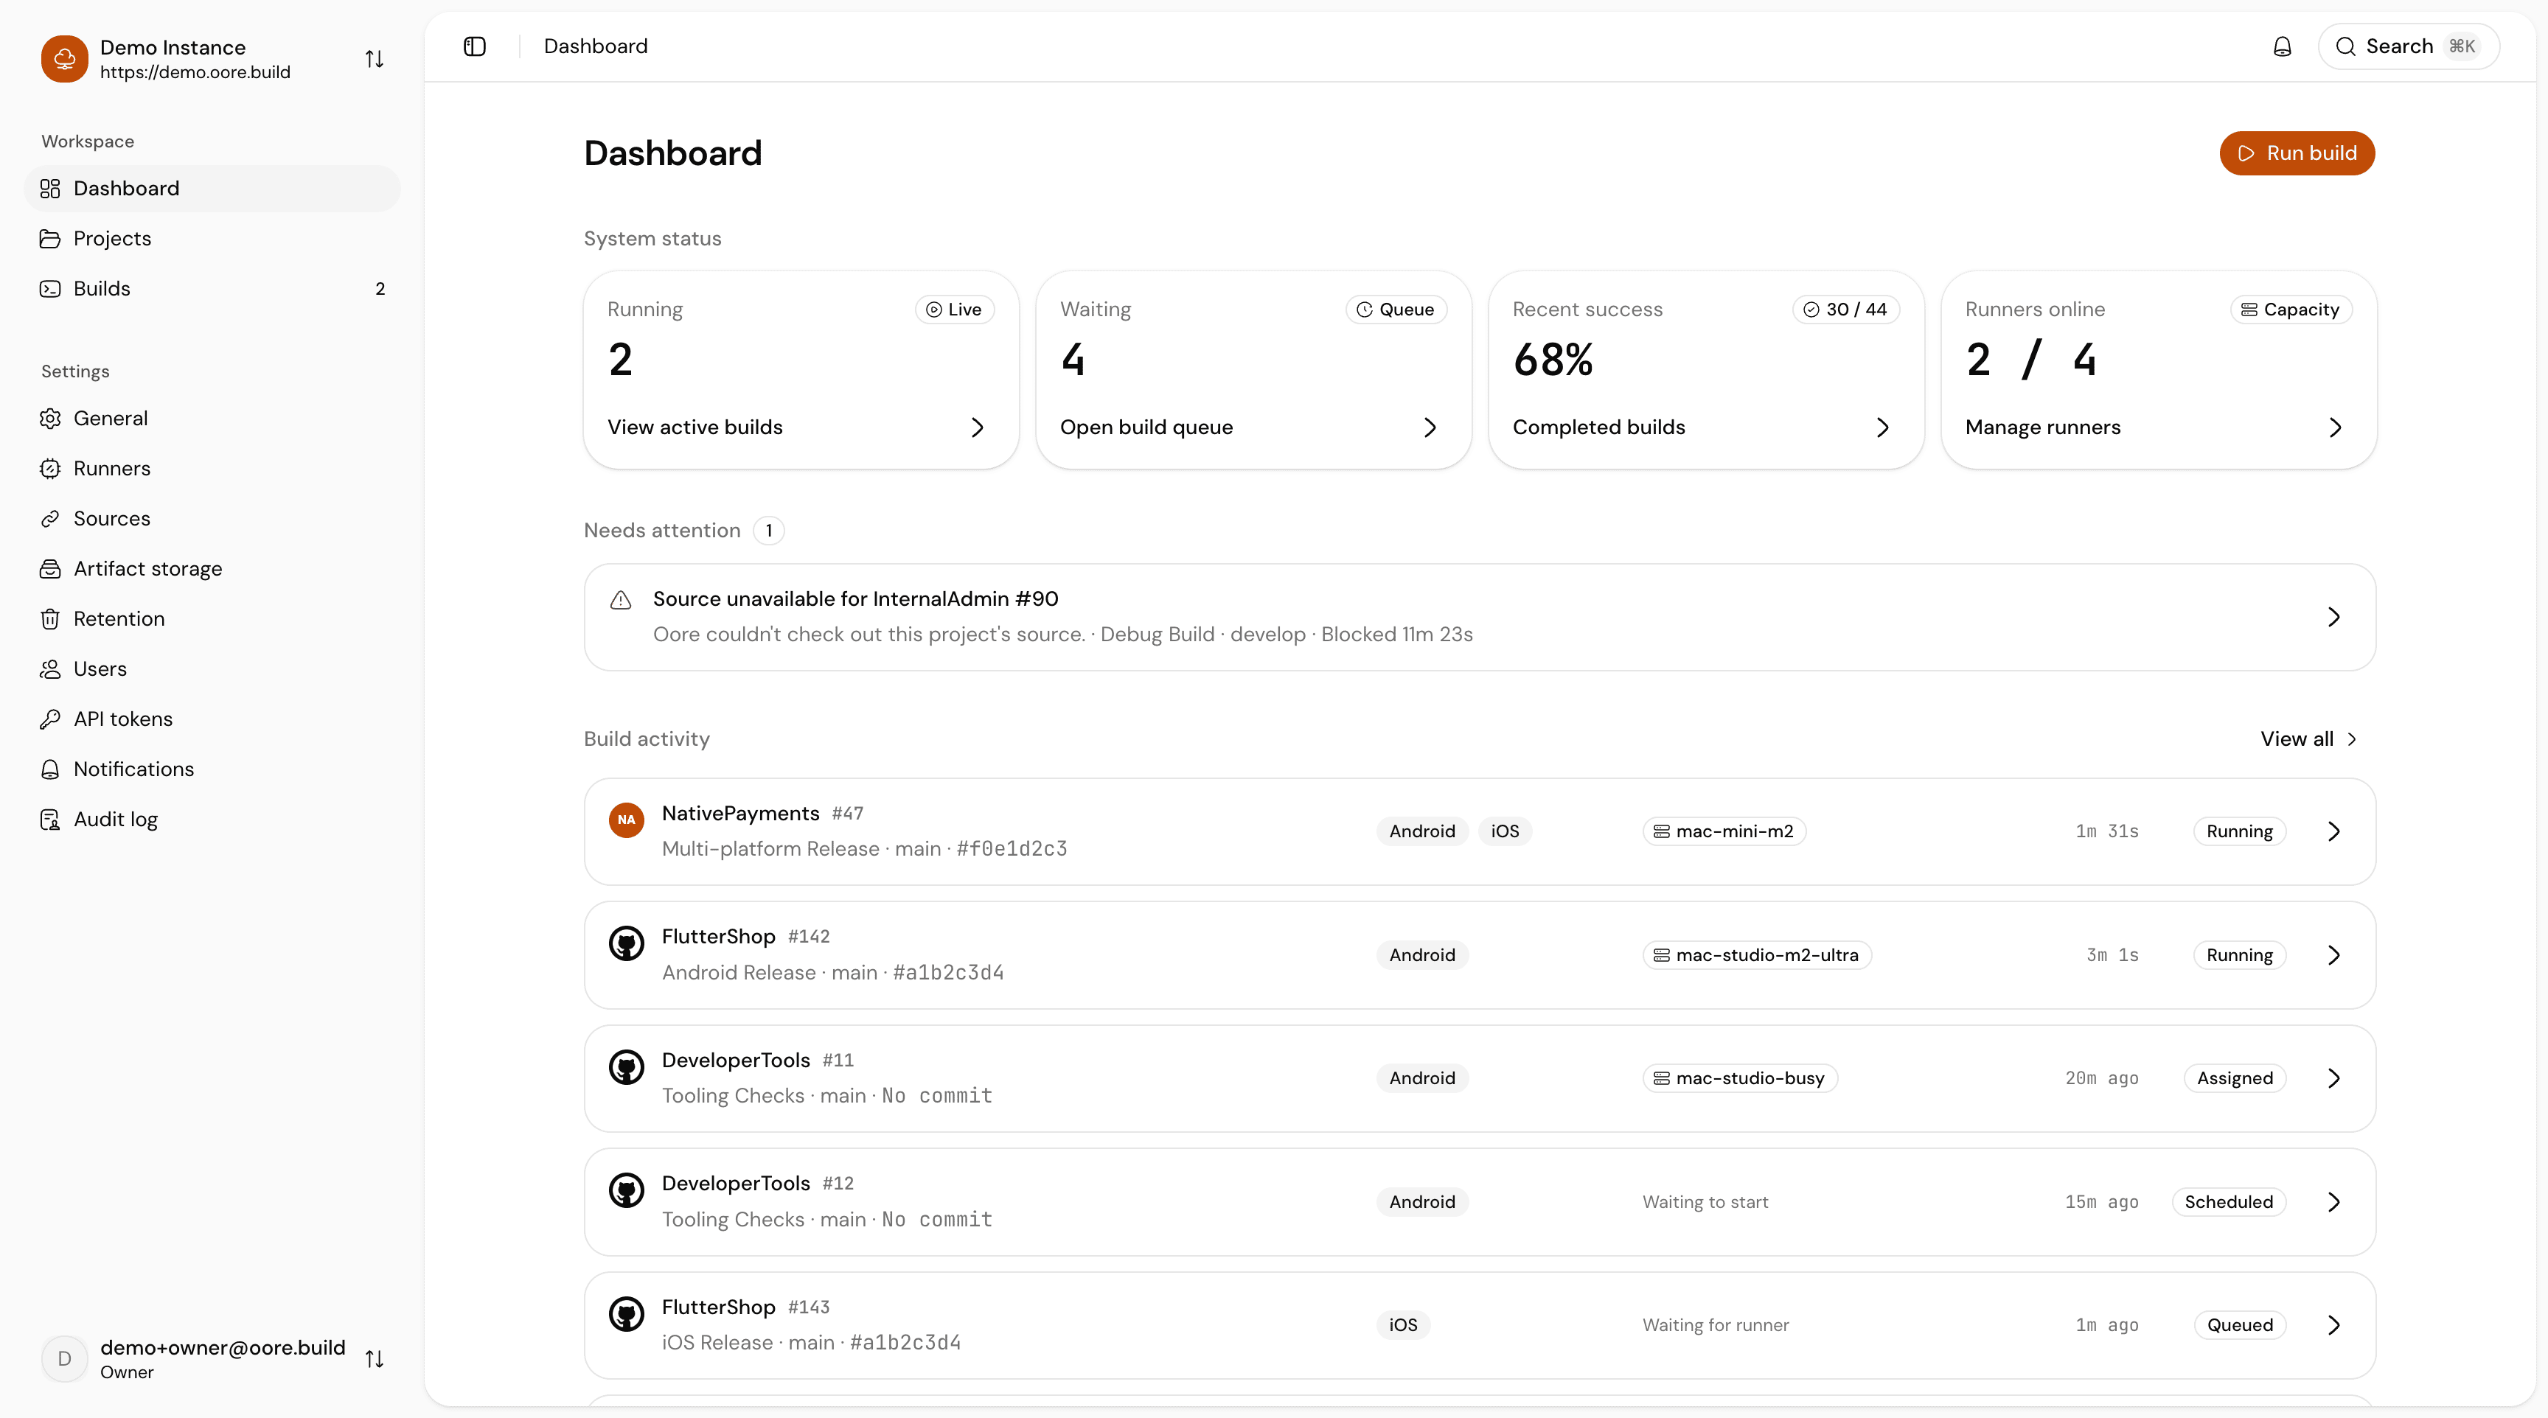Open General settings
Screen dimensions: 2548x1418
point(212,419)
